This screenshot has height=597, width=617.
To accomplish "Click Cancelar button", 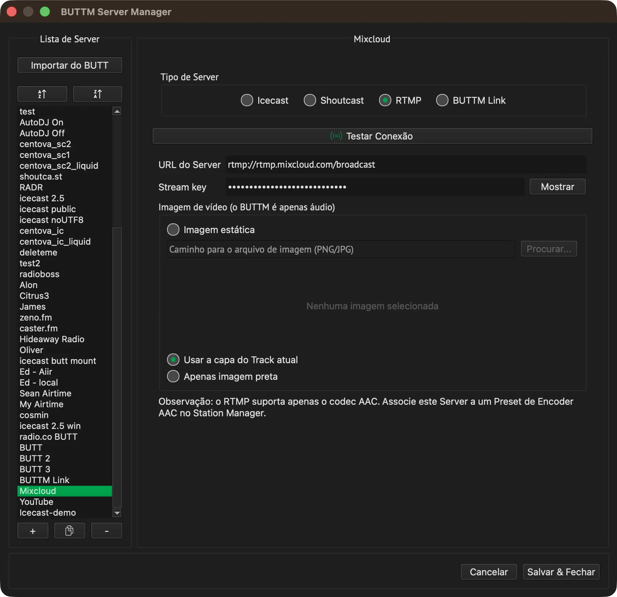I will [489, 572].
